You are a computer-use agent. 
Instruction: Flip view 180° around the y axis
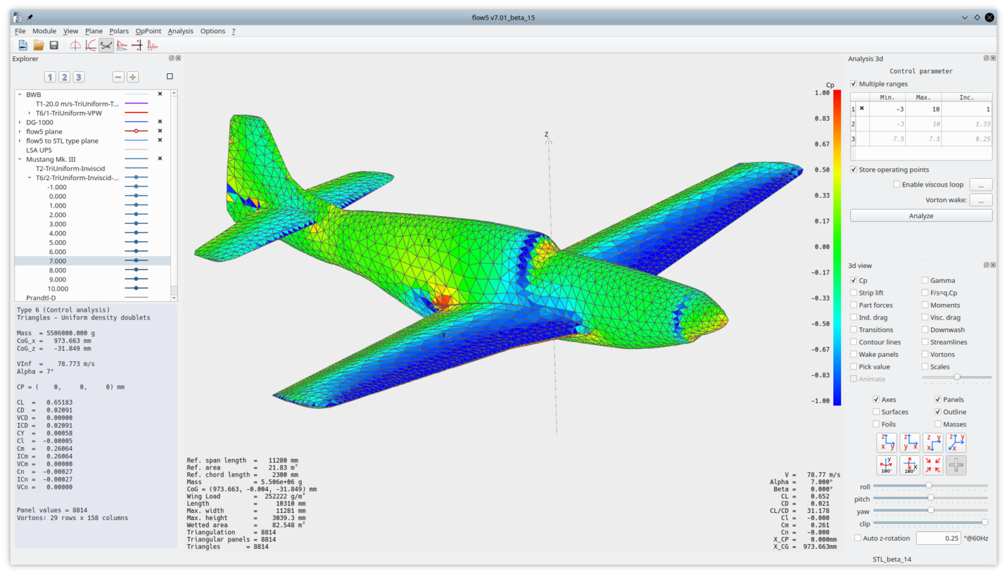click(x=886, y=466)
